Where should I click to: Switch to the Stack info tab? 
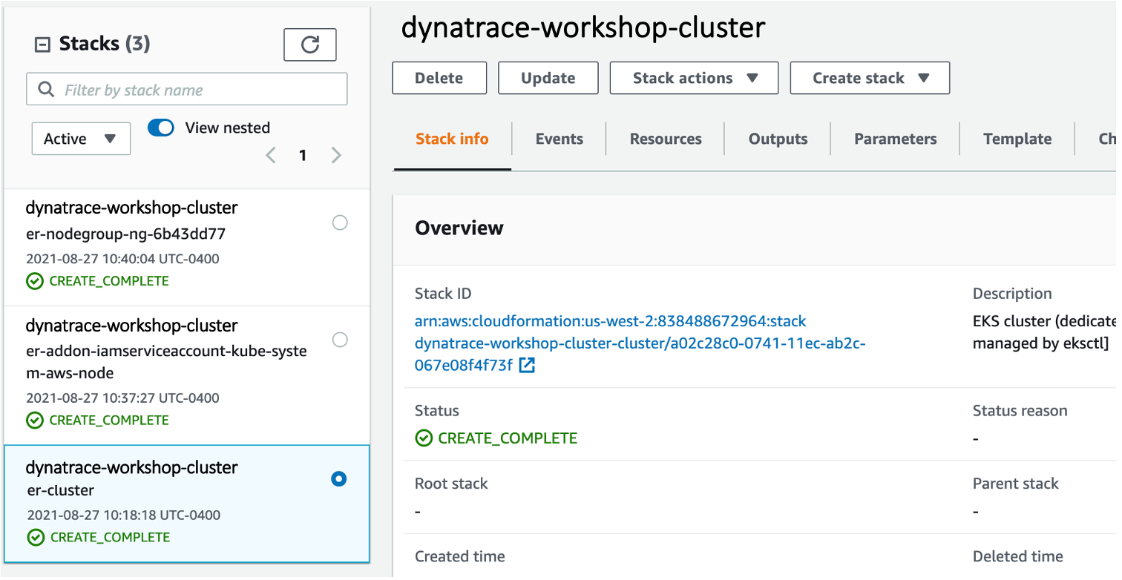[x=452, y=139]
